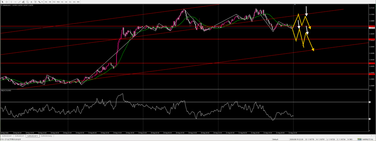Choose the text label tool
376x141 pixels.
click(35, 2)
